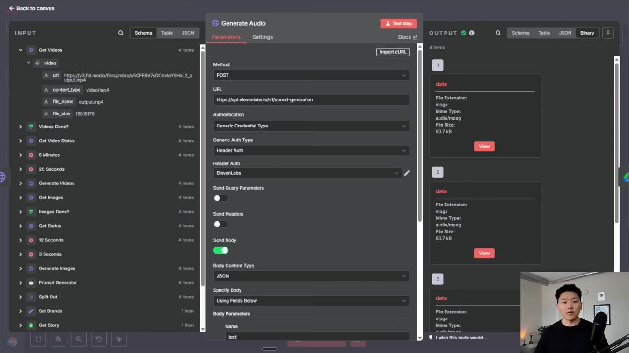Image resolution: width=629 pixels, height=353 pixels.
Task: Turn off the Send Body toggle
Action: (220, 250)
